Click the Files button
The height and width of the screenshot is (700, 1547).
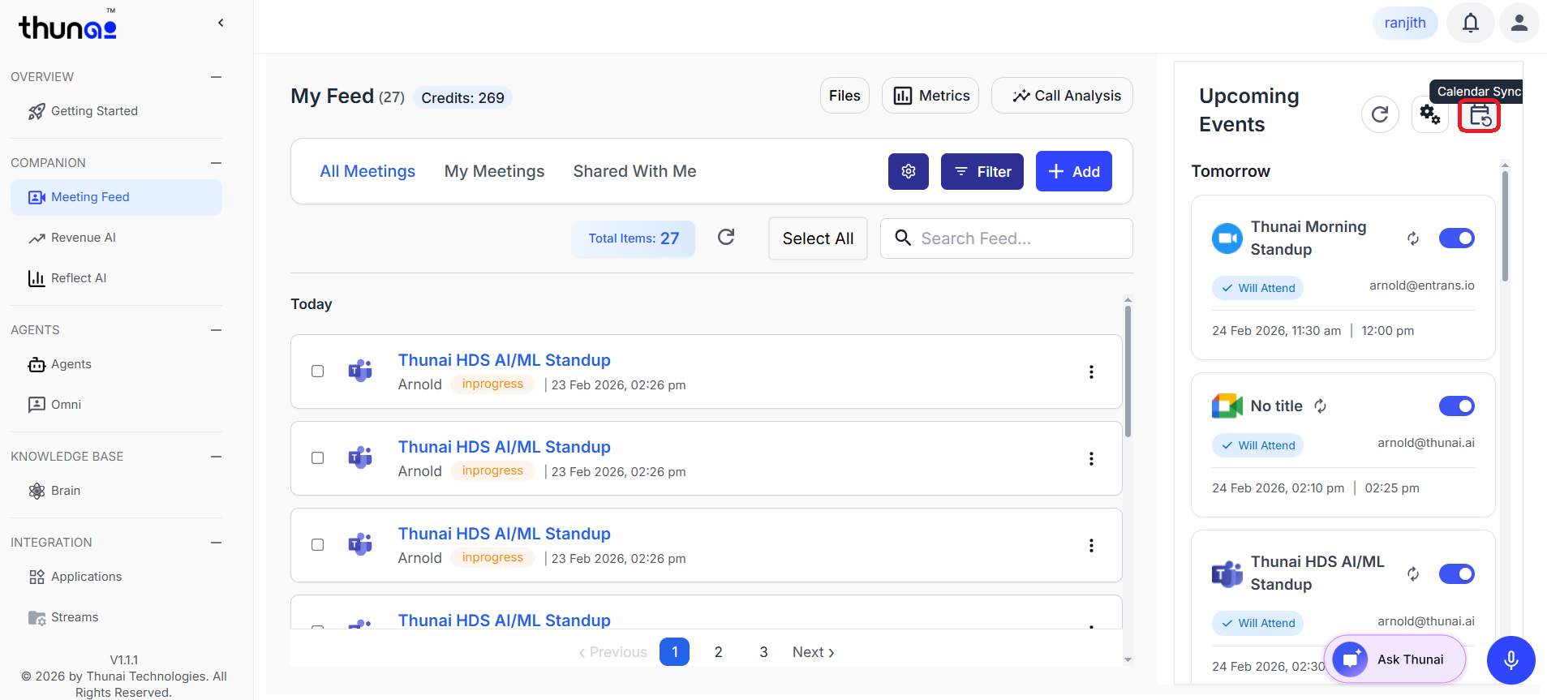(x=844, y=96)
